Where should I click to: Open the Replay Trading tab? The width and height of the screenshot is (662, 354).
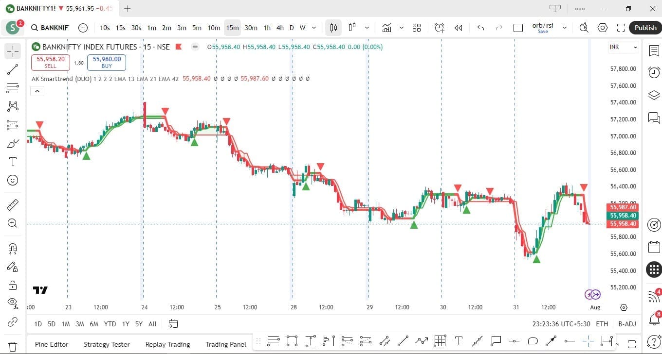167,344
